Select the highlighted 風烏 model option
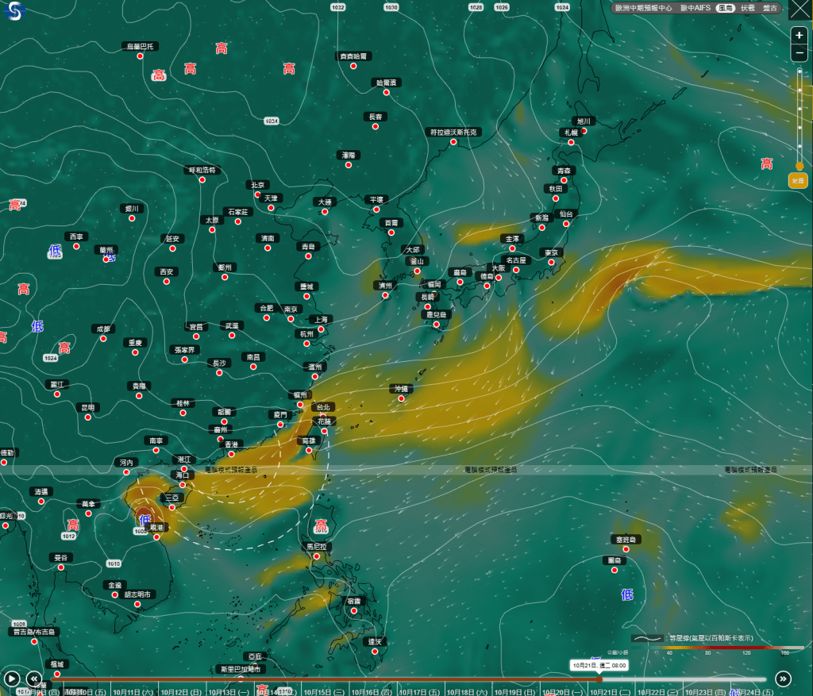 (x=725, y=8)
